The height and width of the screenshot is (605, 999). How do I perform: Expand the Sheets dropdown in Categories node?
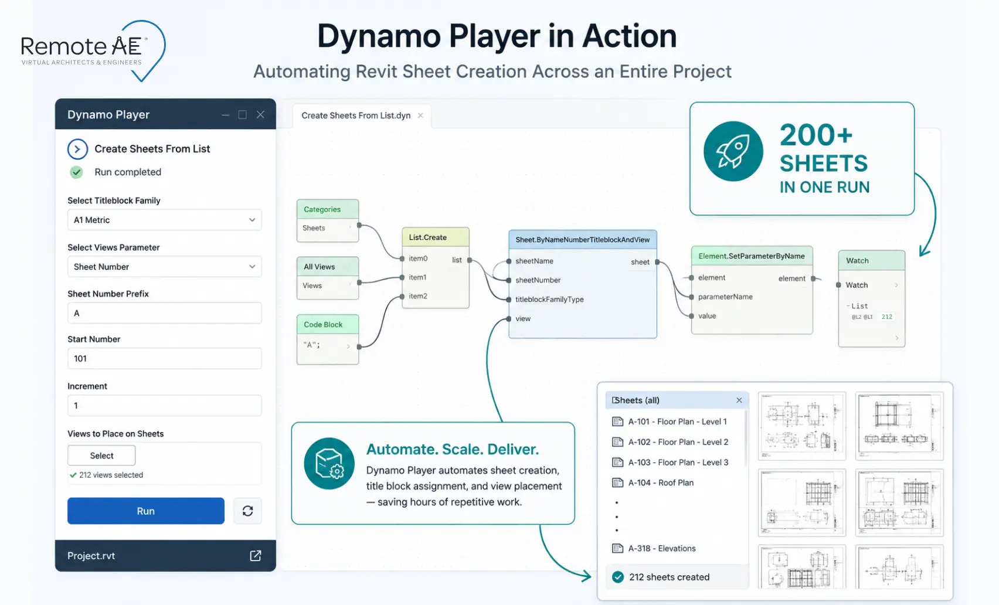[x=350, y=228]
